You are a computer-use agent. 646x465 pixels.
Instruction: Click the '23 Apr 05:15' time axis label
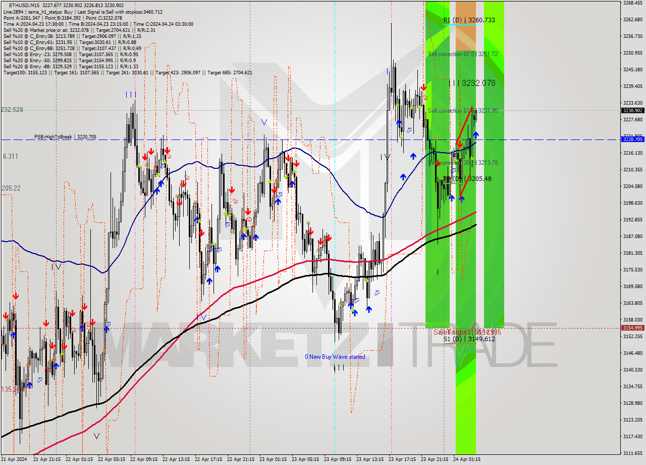pos(305,459)
